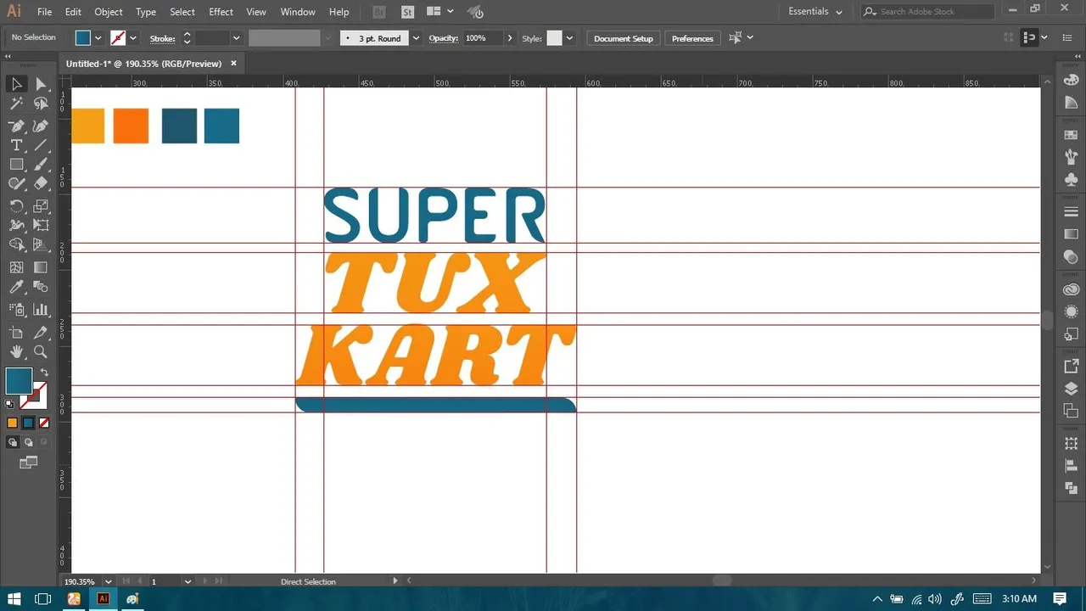
Task: Open the Creative Cloud Libraries panel
Action: tap(1071, 289)
